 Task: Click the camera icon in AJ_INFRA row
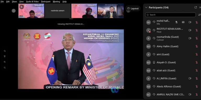tap(190, 78)
